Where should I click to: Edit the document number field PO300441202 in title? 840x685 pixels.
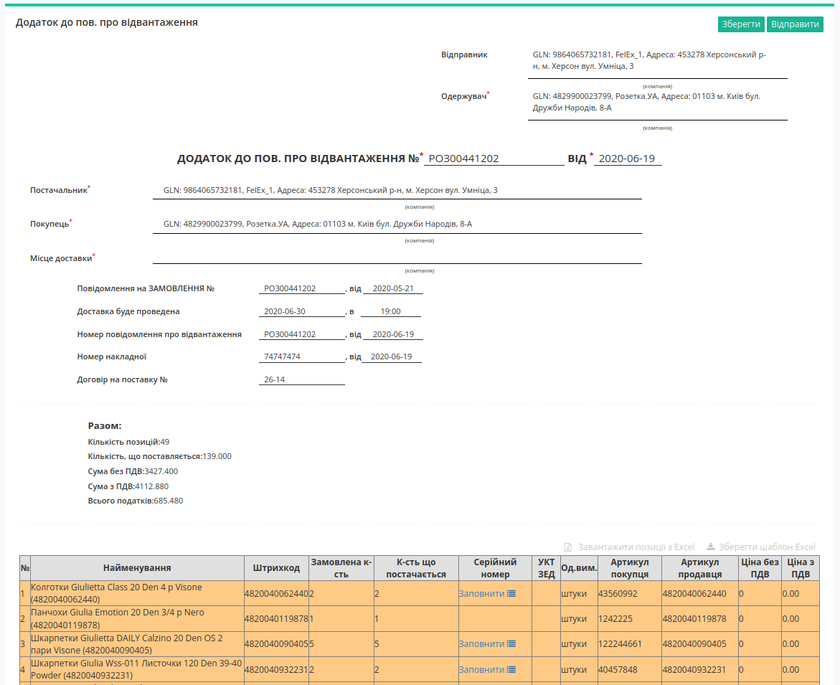pos(494,159)
